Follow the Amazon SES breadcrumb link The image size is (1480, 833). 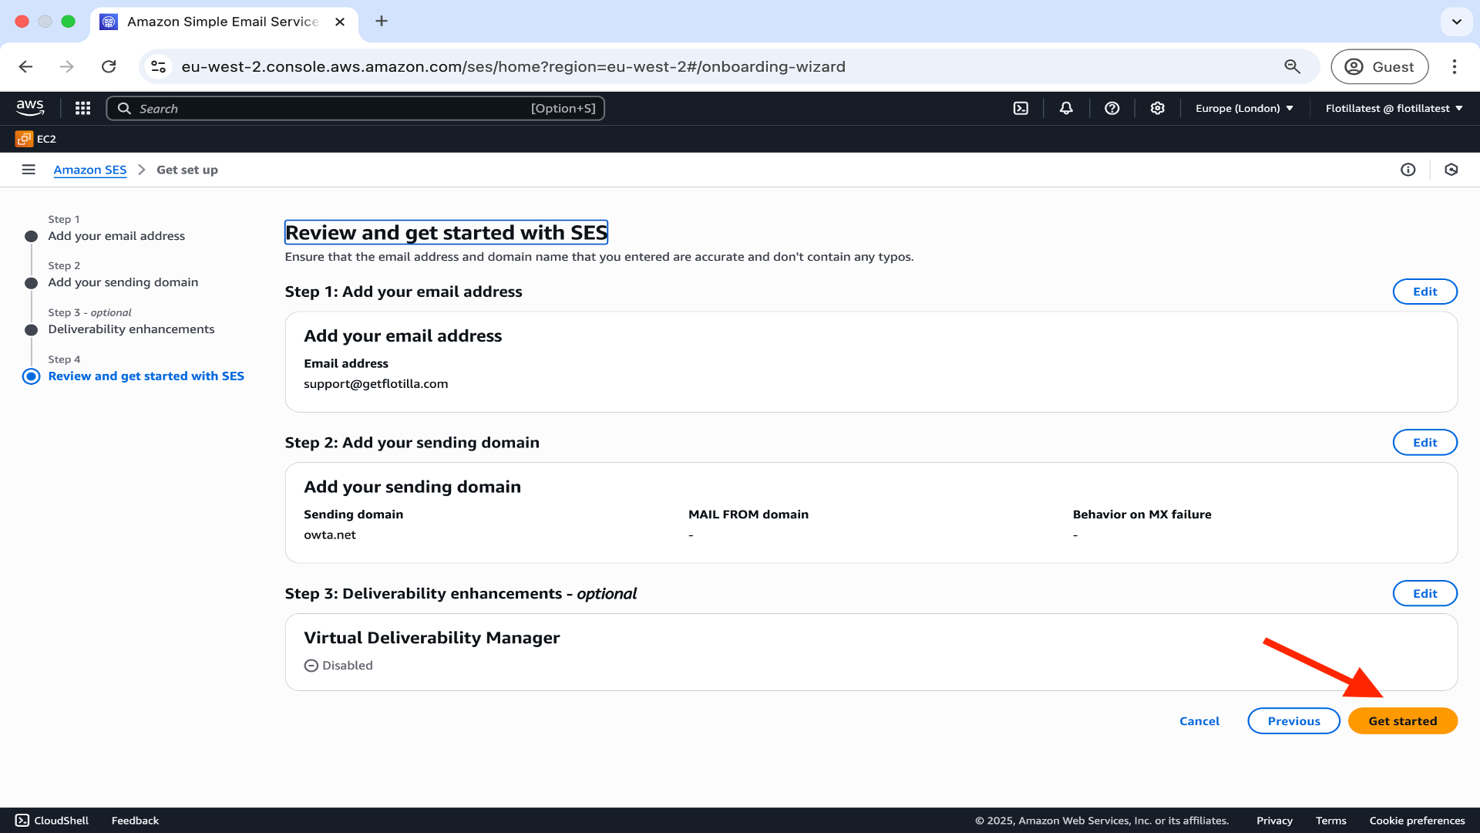tap(90, 170)
